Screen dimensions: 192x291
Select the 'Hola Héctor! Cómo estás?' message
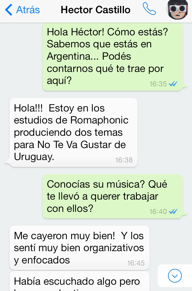tap(112, 57)
